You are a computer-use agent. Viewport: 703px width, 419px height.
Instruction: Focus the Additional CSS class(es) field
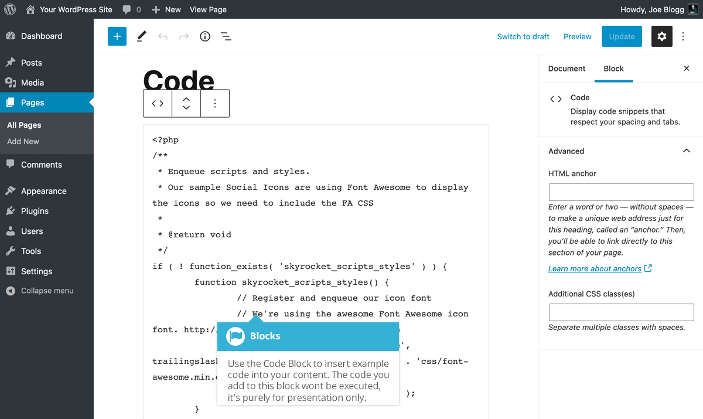[x=621, y=312]
